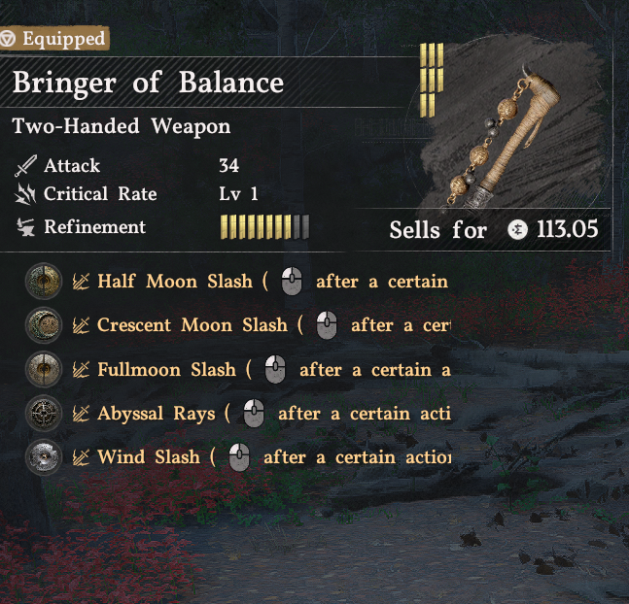The height and width of the screenshot is (604, 629).
Task: Click the anvil icon next to Refinement
Action: (25, 227)
